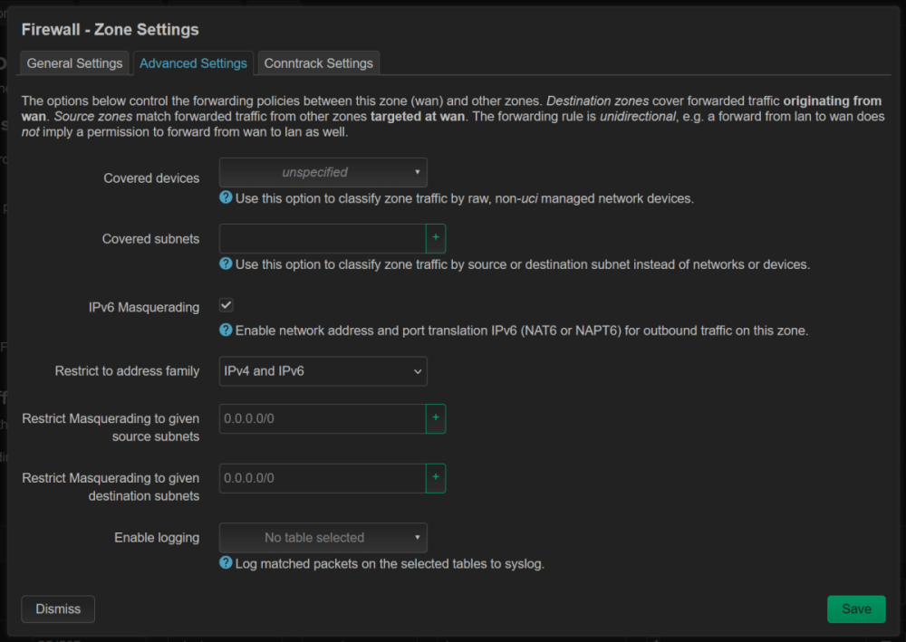Image resolution: width=906 pixels, height=642 pixels.
Task: Add a new Covered subnets entry
Action: 435,237
